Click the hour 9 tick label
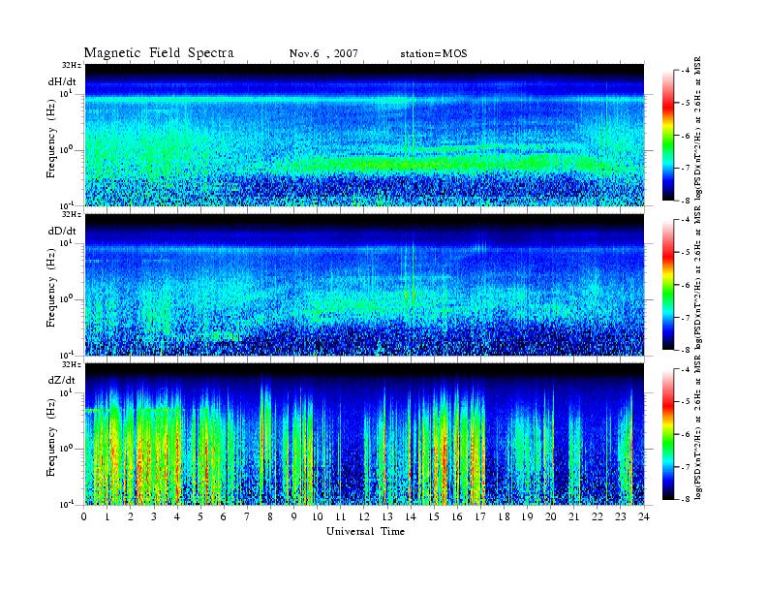Screen dimensions: 767x593 (293, 517)
